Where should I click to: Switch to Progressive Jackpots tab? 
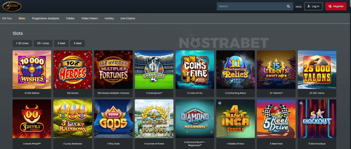(x=45, y=18)
